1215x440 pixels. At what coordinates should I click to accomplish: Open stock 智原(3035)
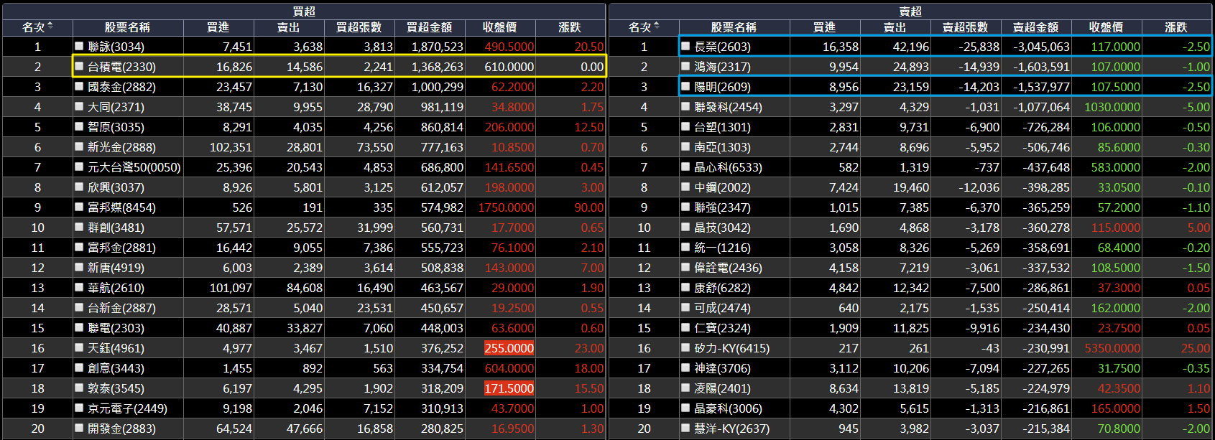(x=116, y=127)
